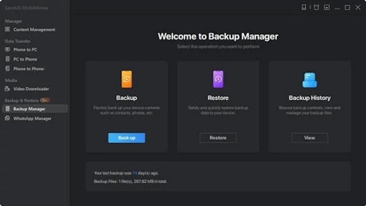Select Backup Manager in sidebar
Image resolution: width=366 pixels, height=206 pixels.
[x=35, y=109]
